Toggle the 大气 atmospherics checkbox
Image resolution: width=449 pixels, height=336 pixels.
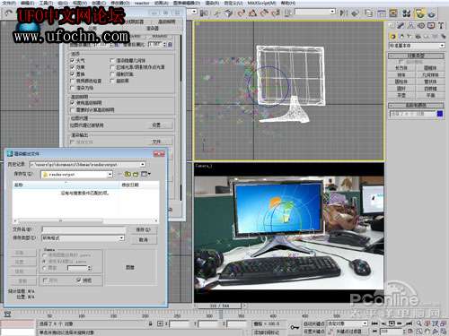point(72,60)
